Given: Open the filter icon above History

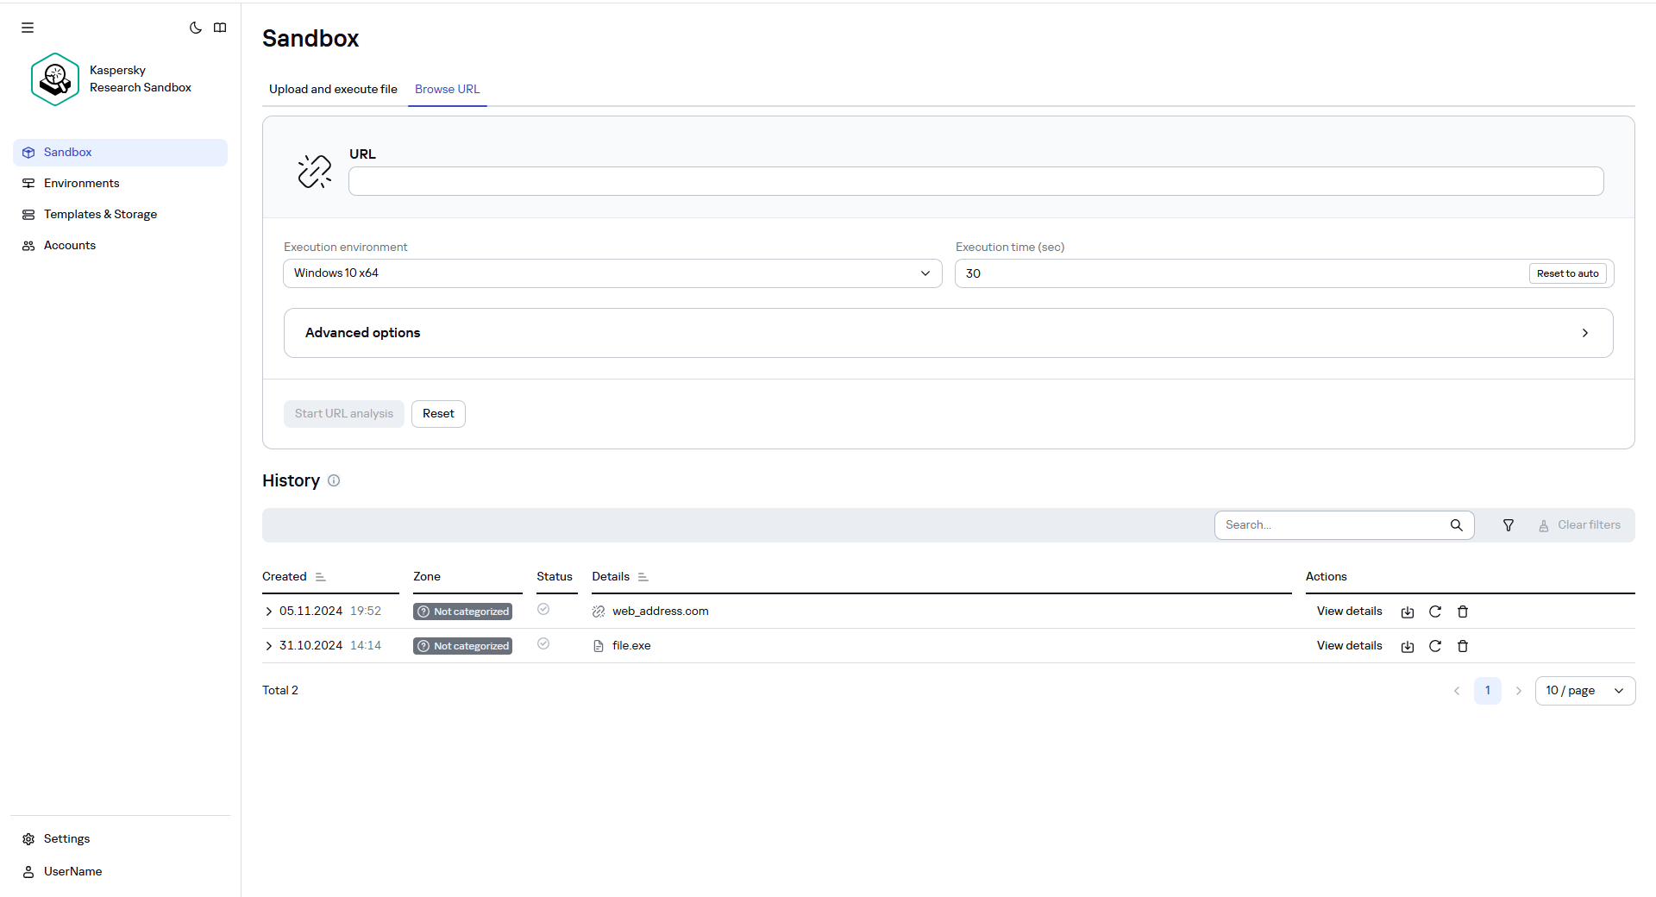Looking at the screenshot, I should pos(1508,524).
